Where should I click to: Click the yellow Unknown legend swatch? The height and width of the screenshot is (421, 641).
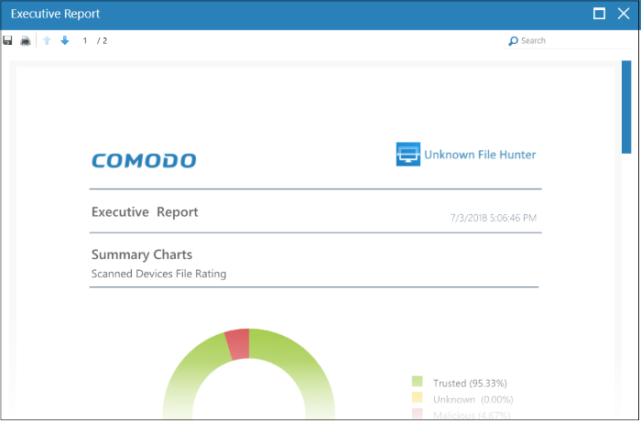417,397
